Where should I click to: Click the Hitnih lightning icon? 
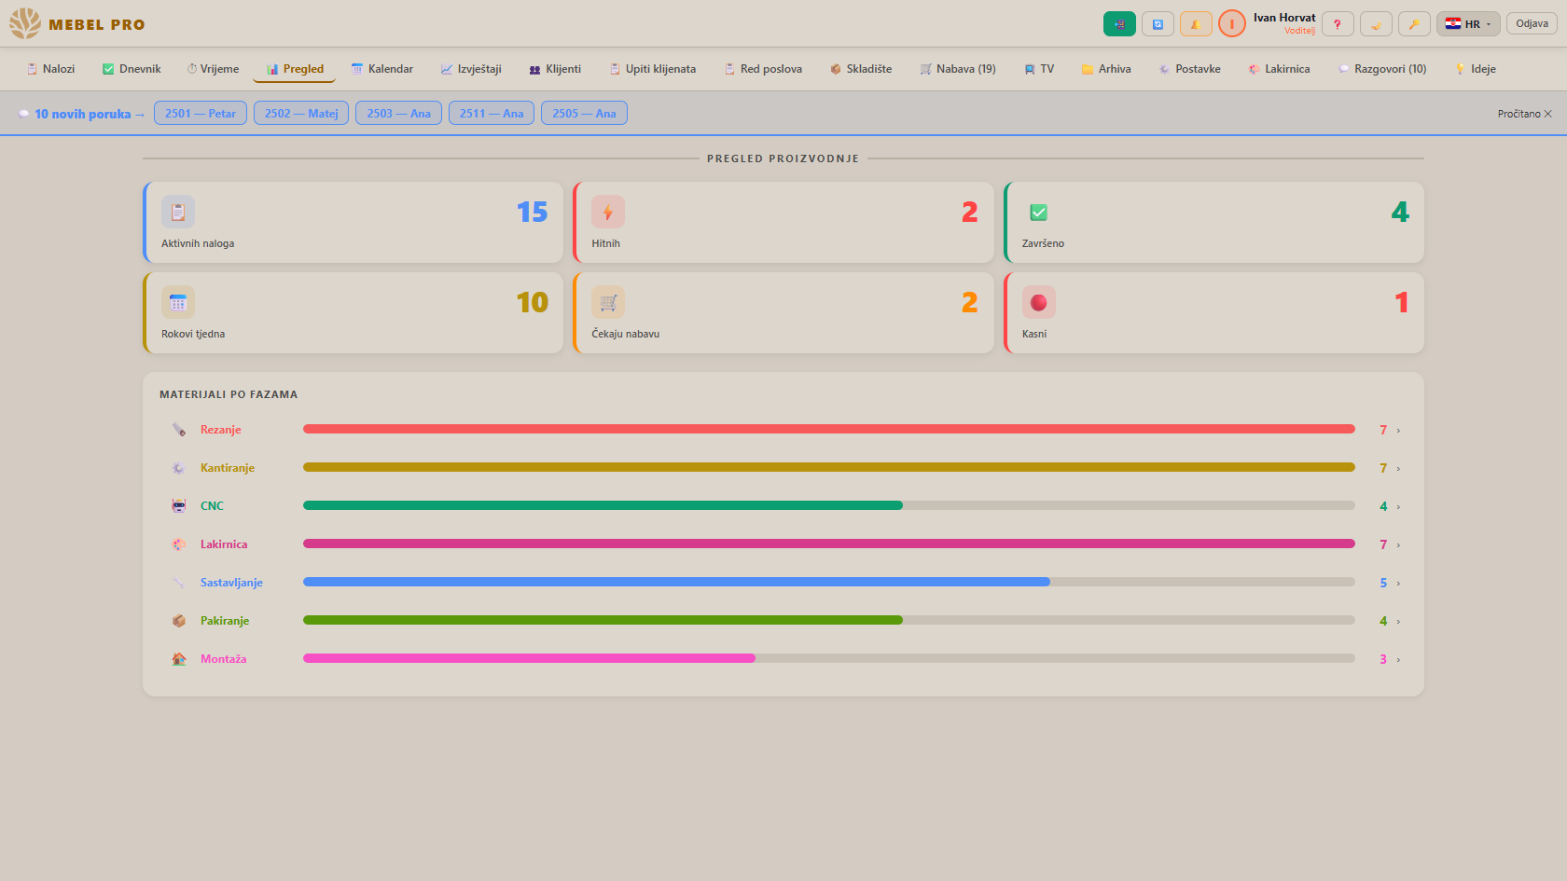click(x=608, y=213)
